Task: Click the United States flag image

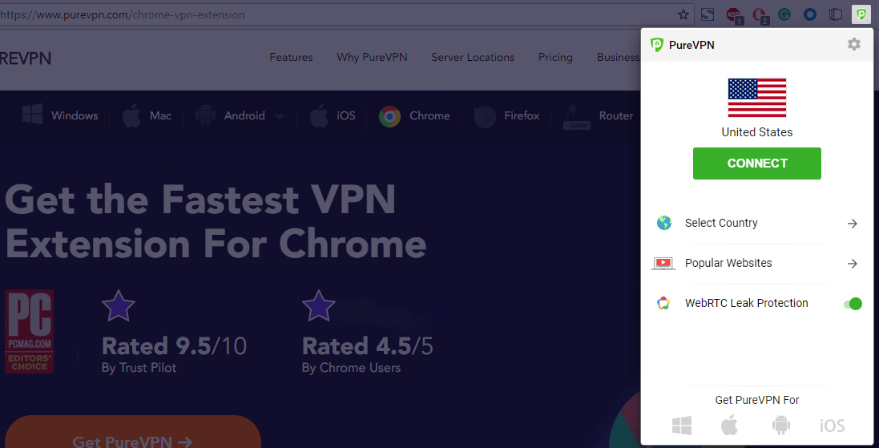Action: tap(756, 98)
